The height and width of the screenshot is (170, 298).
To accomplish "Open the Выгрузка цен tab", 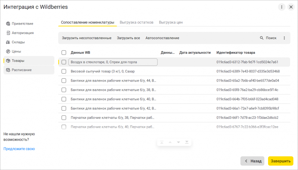I will (171, 22).
